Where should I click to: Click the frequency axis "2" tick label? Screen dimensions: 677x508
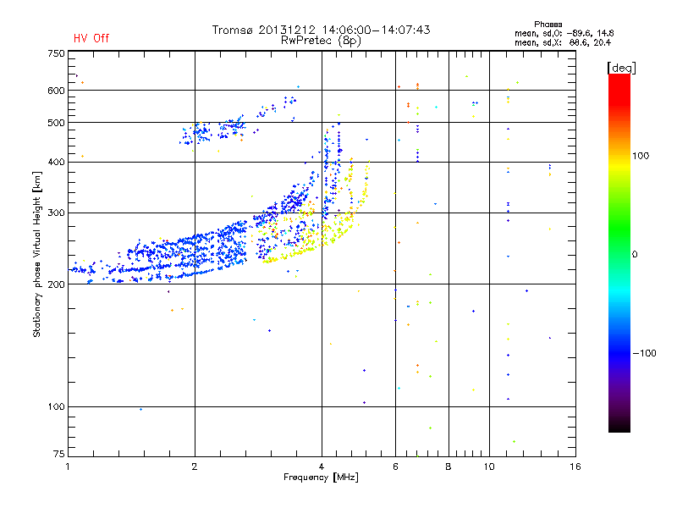195,467
